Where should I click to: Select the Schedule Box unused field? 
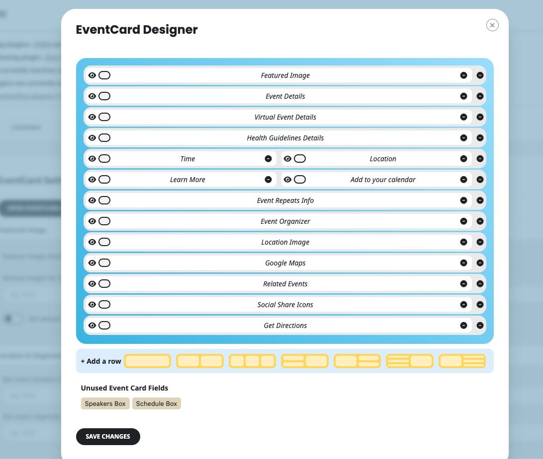point(157,403)
